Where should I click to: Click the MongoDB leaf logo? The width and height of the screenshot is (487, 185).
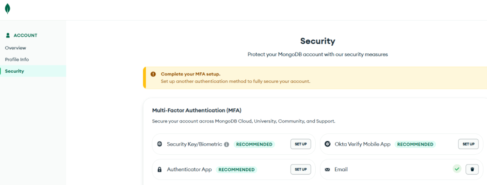[7, 9]
